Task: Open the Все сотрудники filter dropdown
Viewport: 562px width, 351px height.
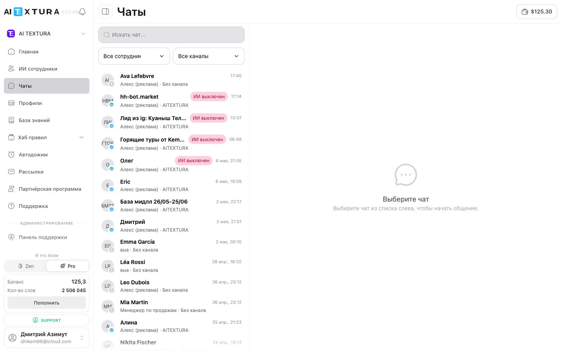Action: (x=134, y=56)
